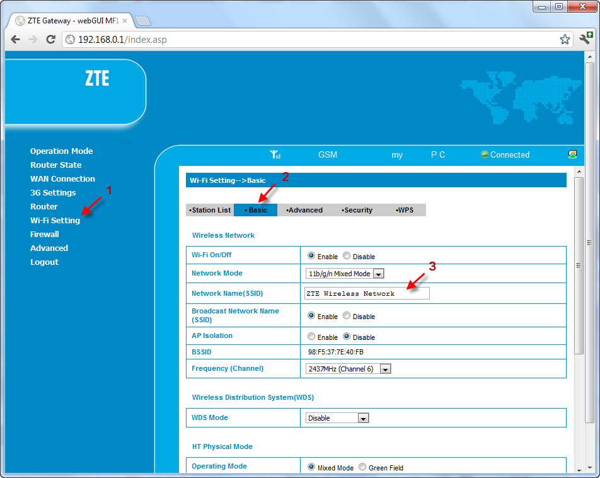Open Network Mode dropdown
The height and width of the screenshot is (478, 600).
coord(345,274)
